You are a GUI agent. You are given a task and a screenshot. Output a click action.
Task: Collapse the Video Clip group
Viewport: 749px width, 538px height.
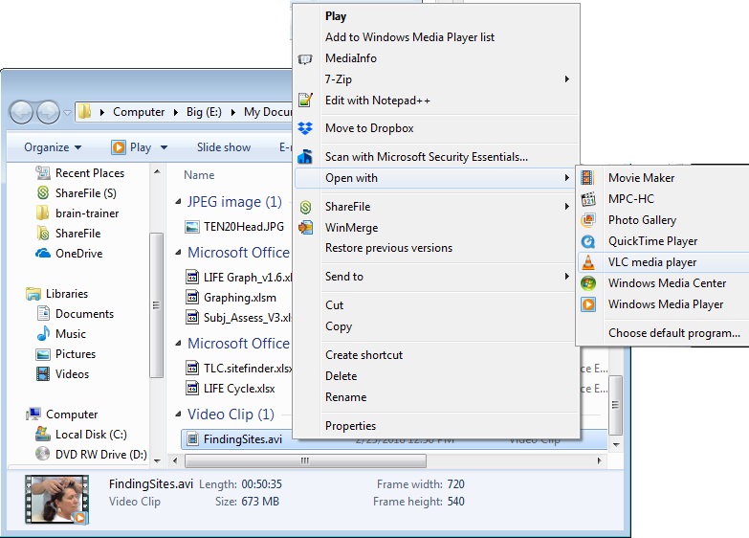pos(178,415)
